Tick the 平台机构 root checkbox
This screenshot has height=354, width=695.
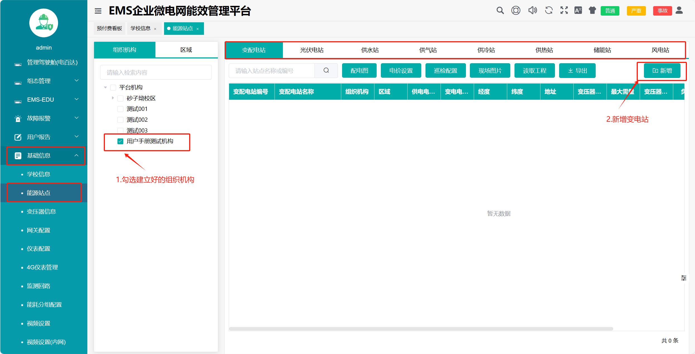[x=113, y=87]
